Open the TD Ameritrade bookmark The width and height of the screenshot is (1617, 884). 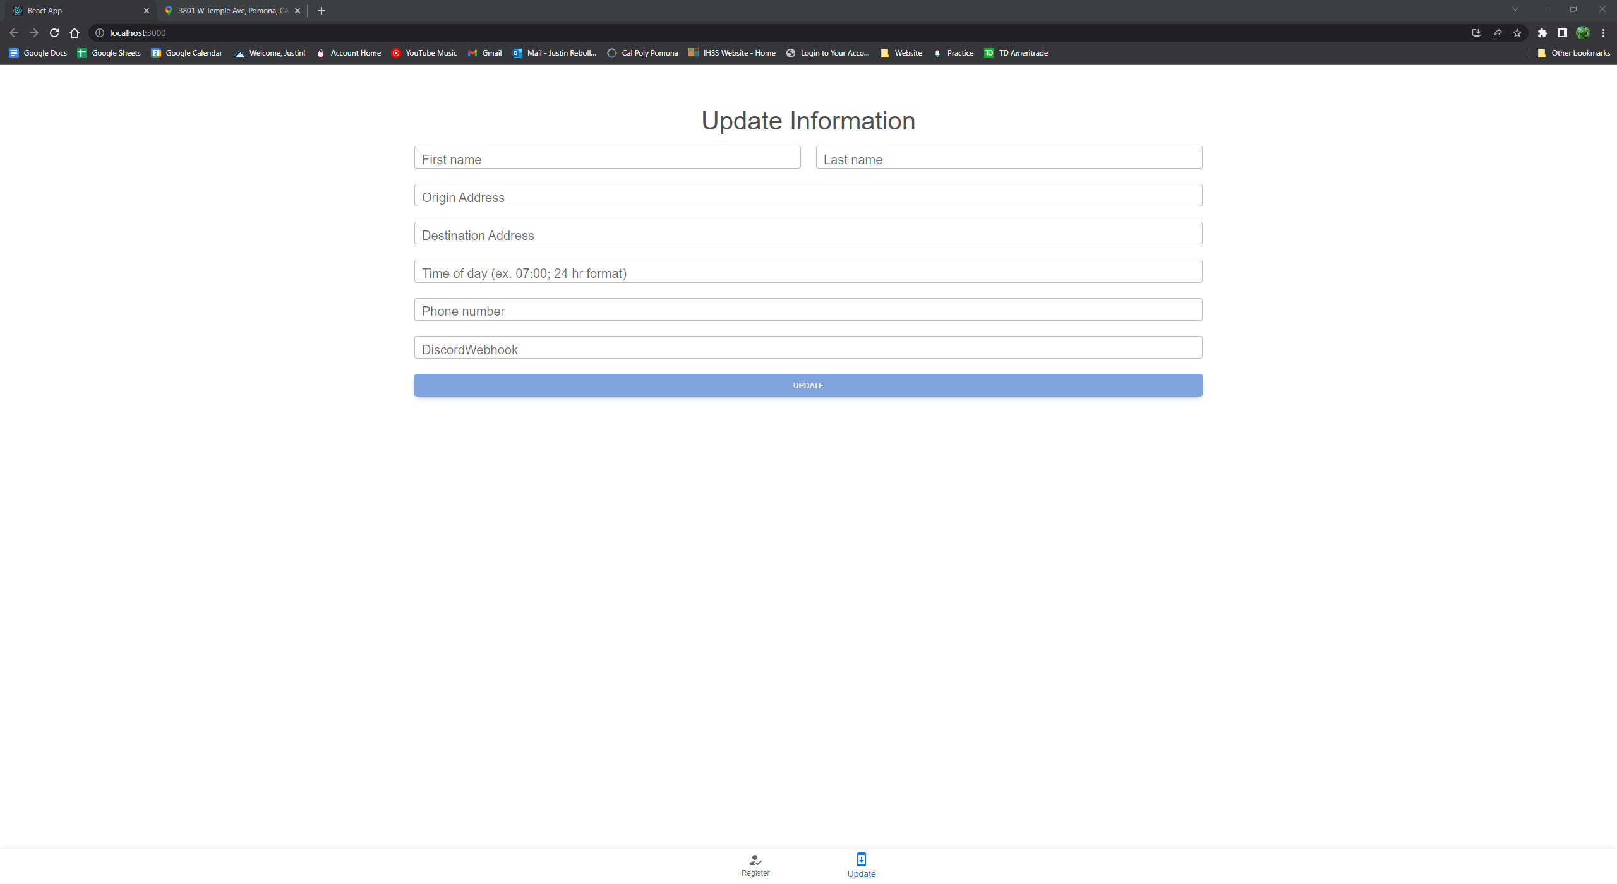tap(1017, 53)
